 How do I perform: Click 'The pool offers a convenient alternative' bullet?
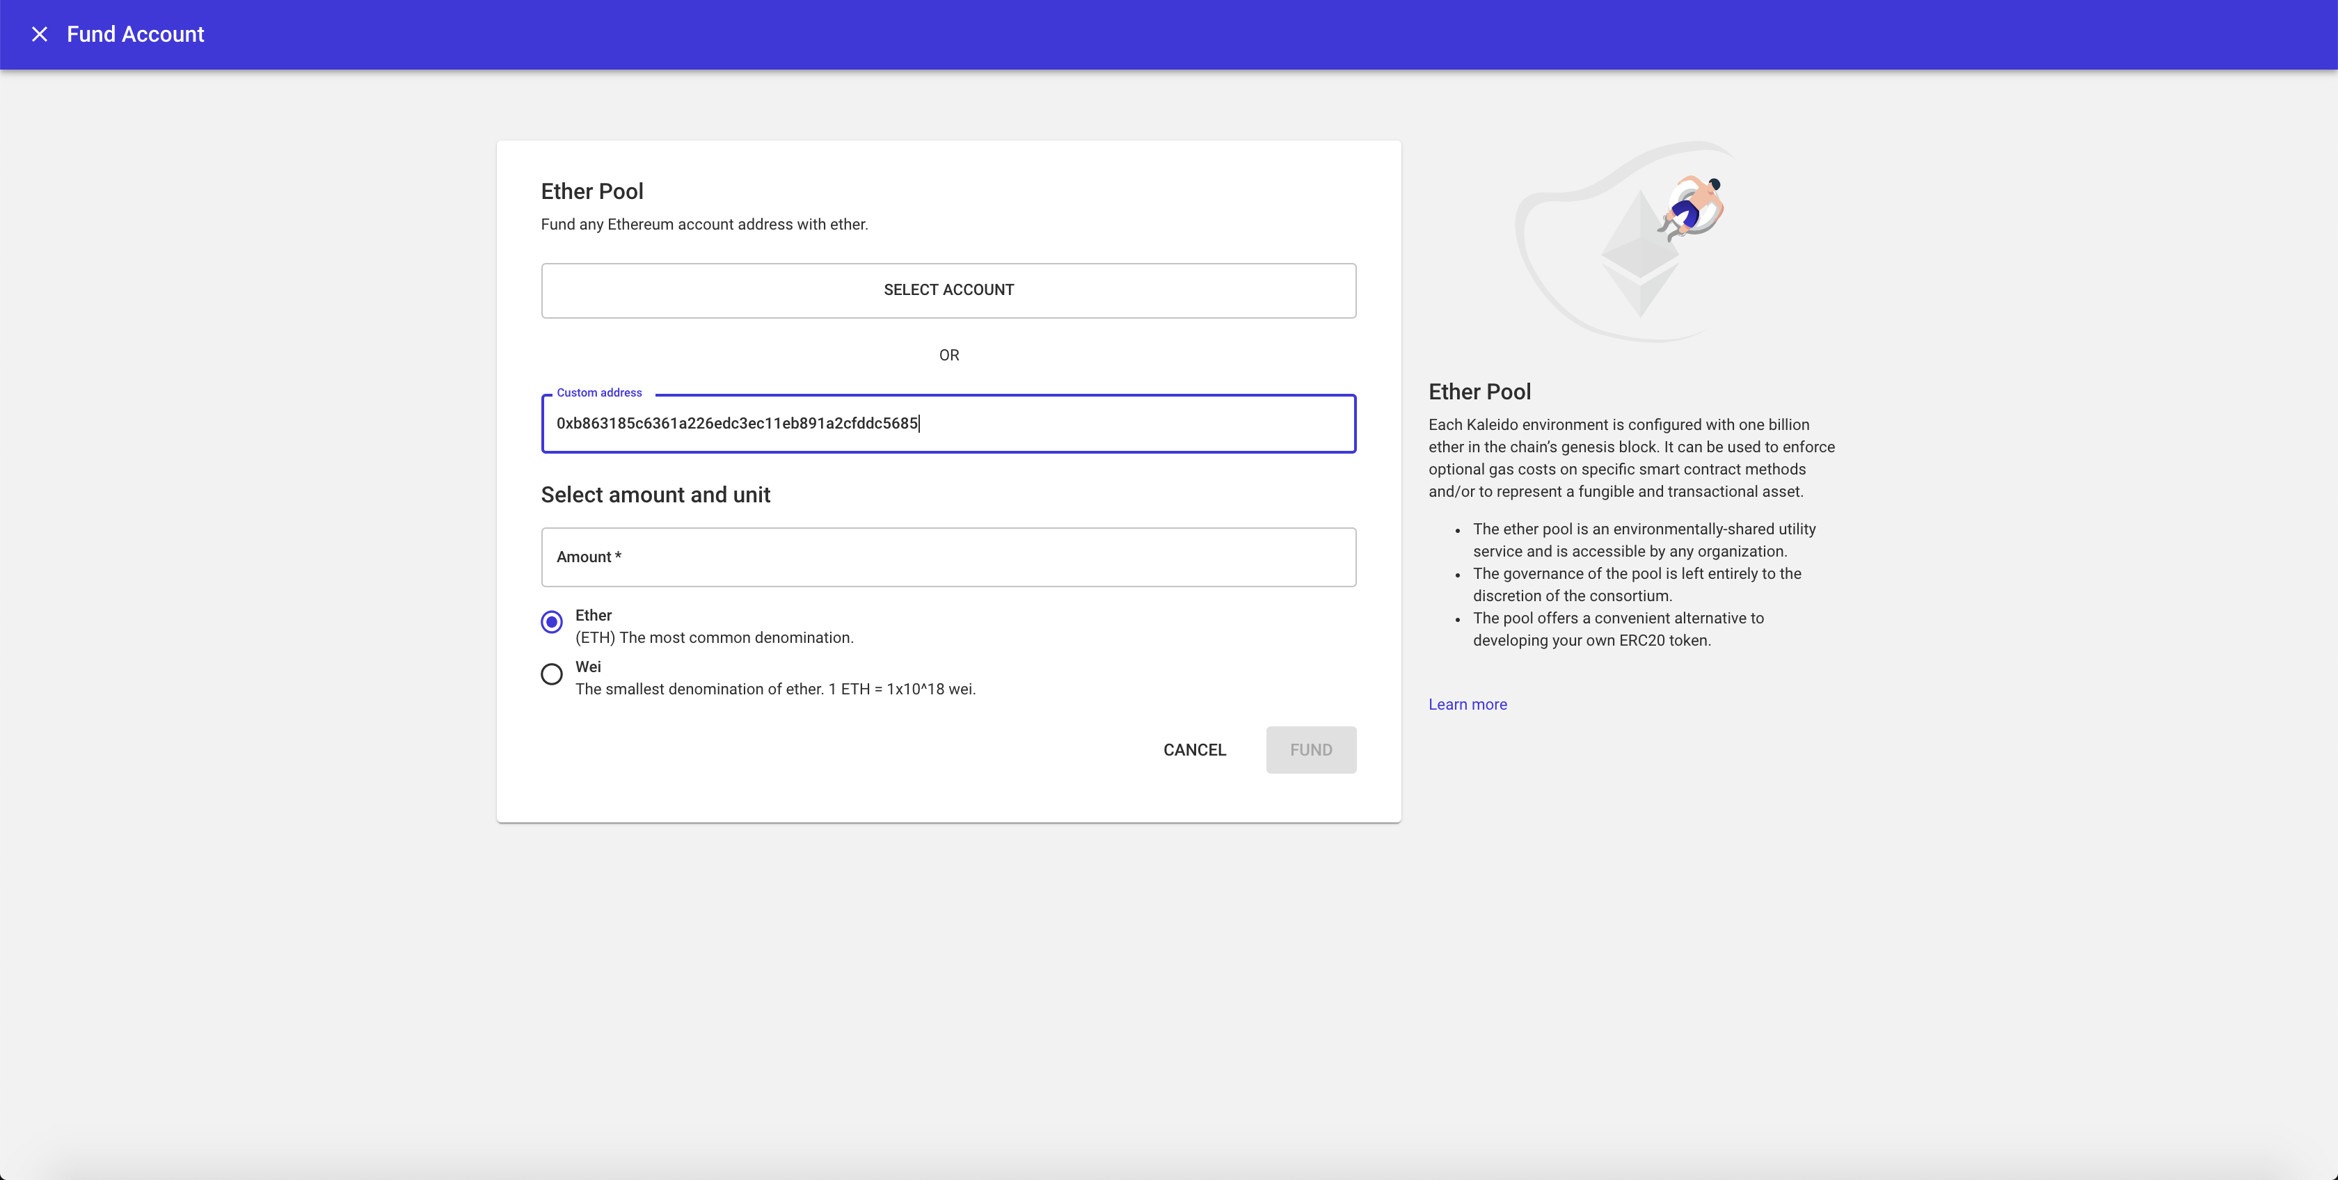click(x=1619, y=629)
